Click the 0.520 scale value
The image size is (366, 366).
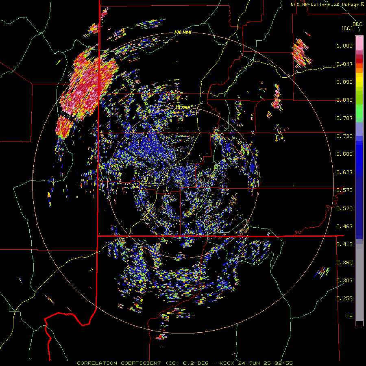pyautogui.click(x=344, y=209)
